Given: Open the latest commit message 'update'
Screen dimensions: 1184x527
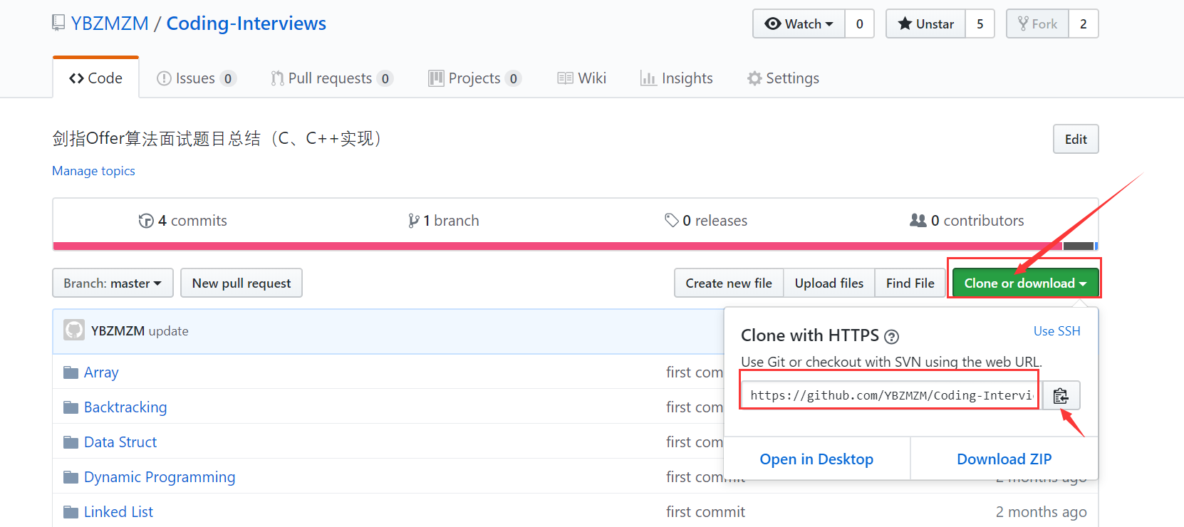Looking at the screenshot, I should 169,331.
